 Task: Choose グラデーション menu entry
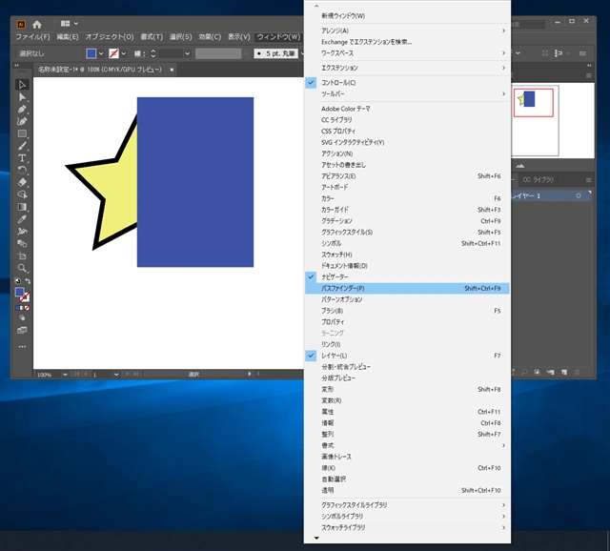point(407,221)
